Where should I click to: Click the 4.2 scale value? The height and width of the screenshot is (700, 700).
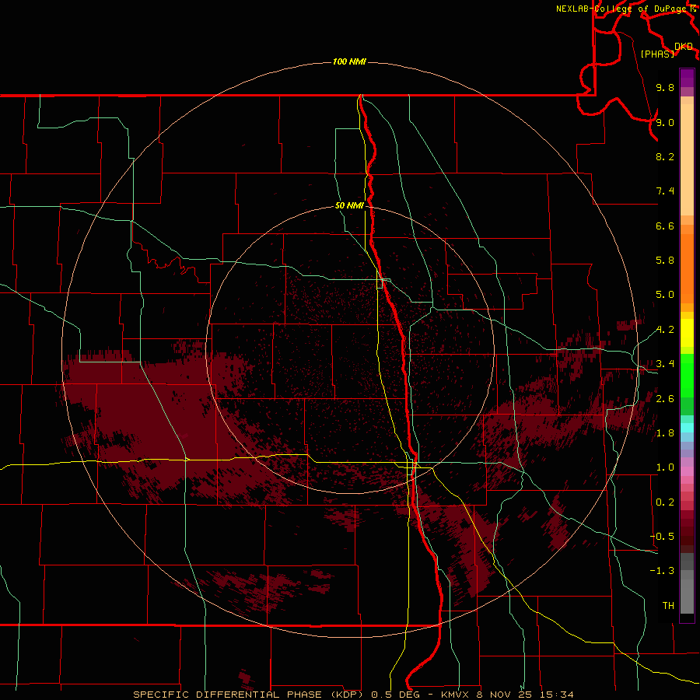point(665,330)
